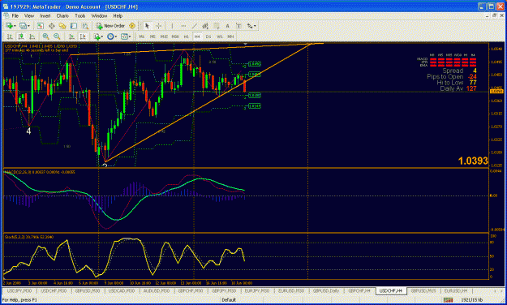The width and height of the screenshot is (507, 305).
Task: Select the M30 timeframe button
Action: tap(175, 37)
